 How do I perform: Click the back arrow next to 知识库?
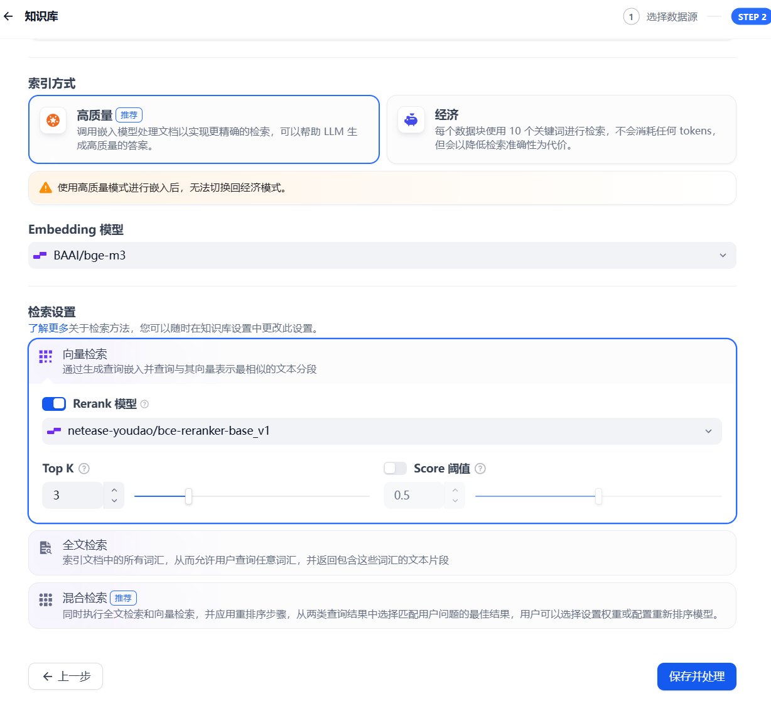click(8, 16)
